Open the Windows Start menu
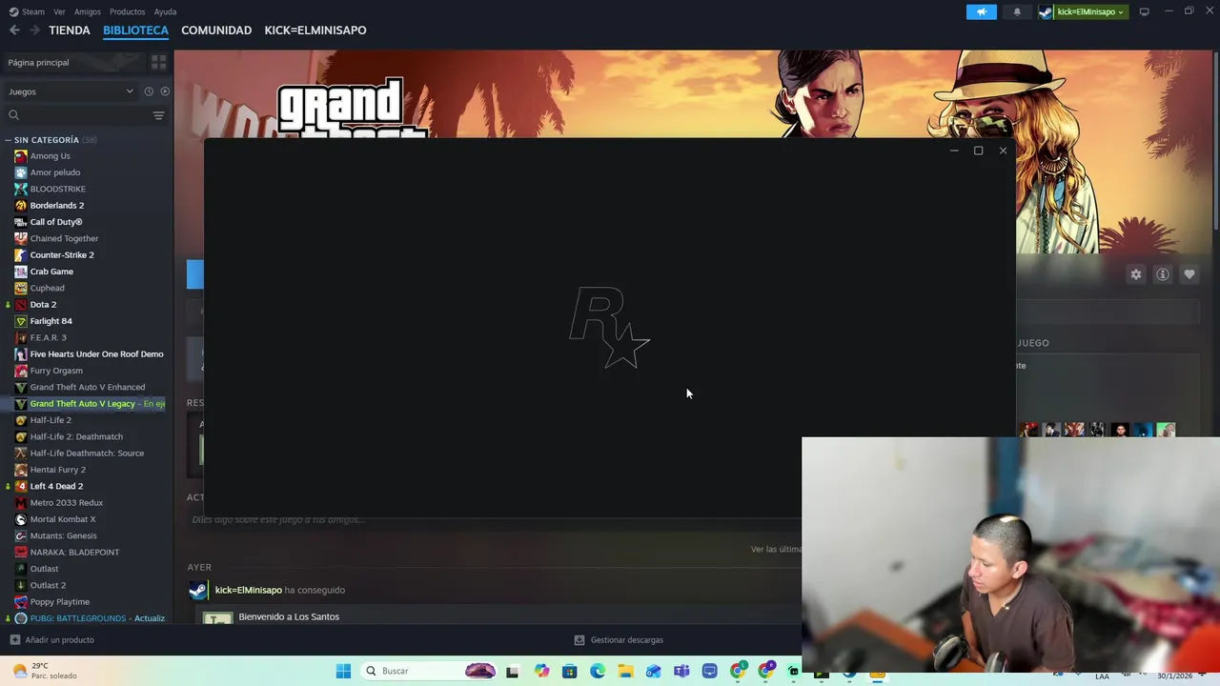 point(343,671)
